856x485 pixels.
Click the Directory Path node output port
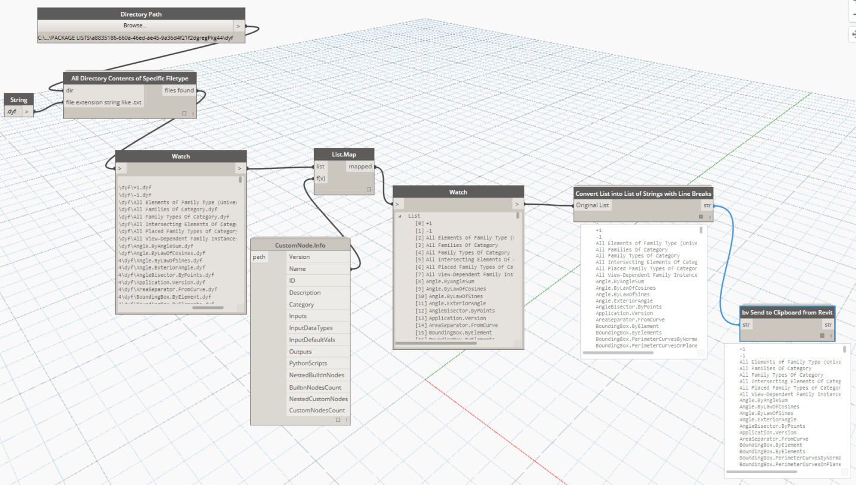click(x=238, y=26)
